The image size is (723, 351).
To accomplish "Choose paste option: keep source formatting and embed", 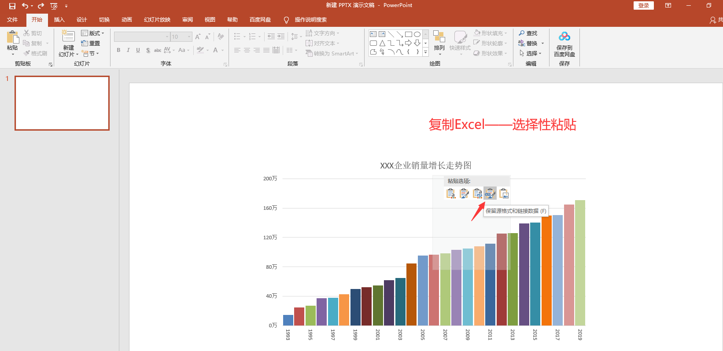I will coord(464,194).
